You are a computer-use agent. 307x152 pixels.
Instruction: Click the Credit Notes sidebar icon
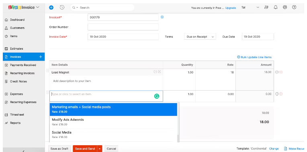coord(6,81)
